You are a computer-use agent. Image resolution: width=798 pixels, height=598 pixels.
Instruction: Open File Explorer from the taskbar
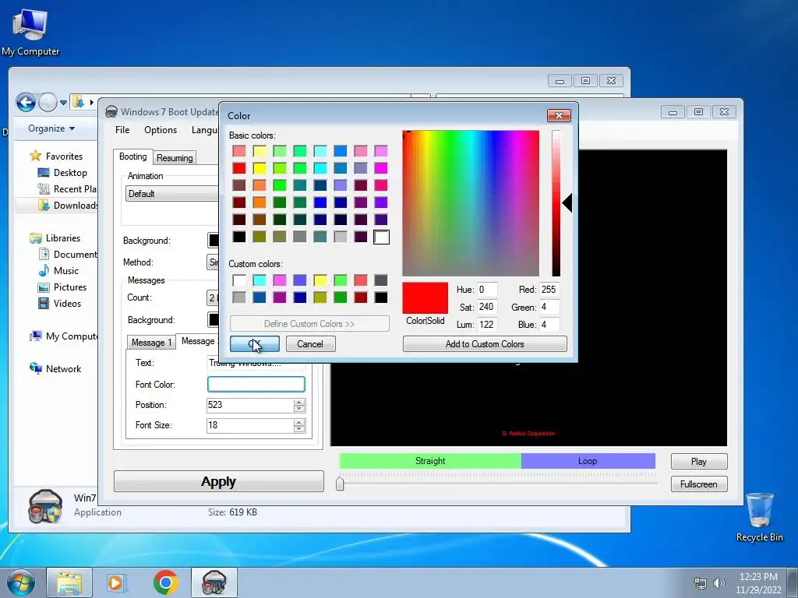[x=69, y=582]
